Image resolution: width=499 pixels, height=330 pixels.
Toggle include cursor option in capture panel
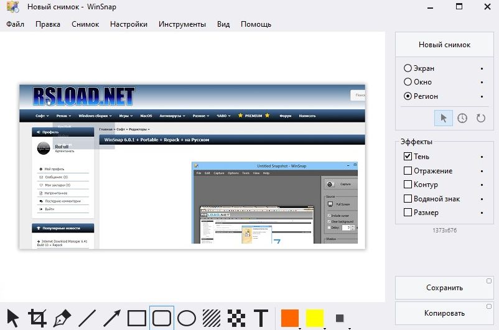tap(443, 118)
